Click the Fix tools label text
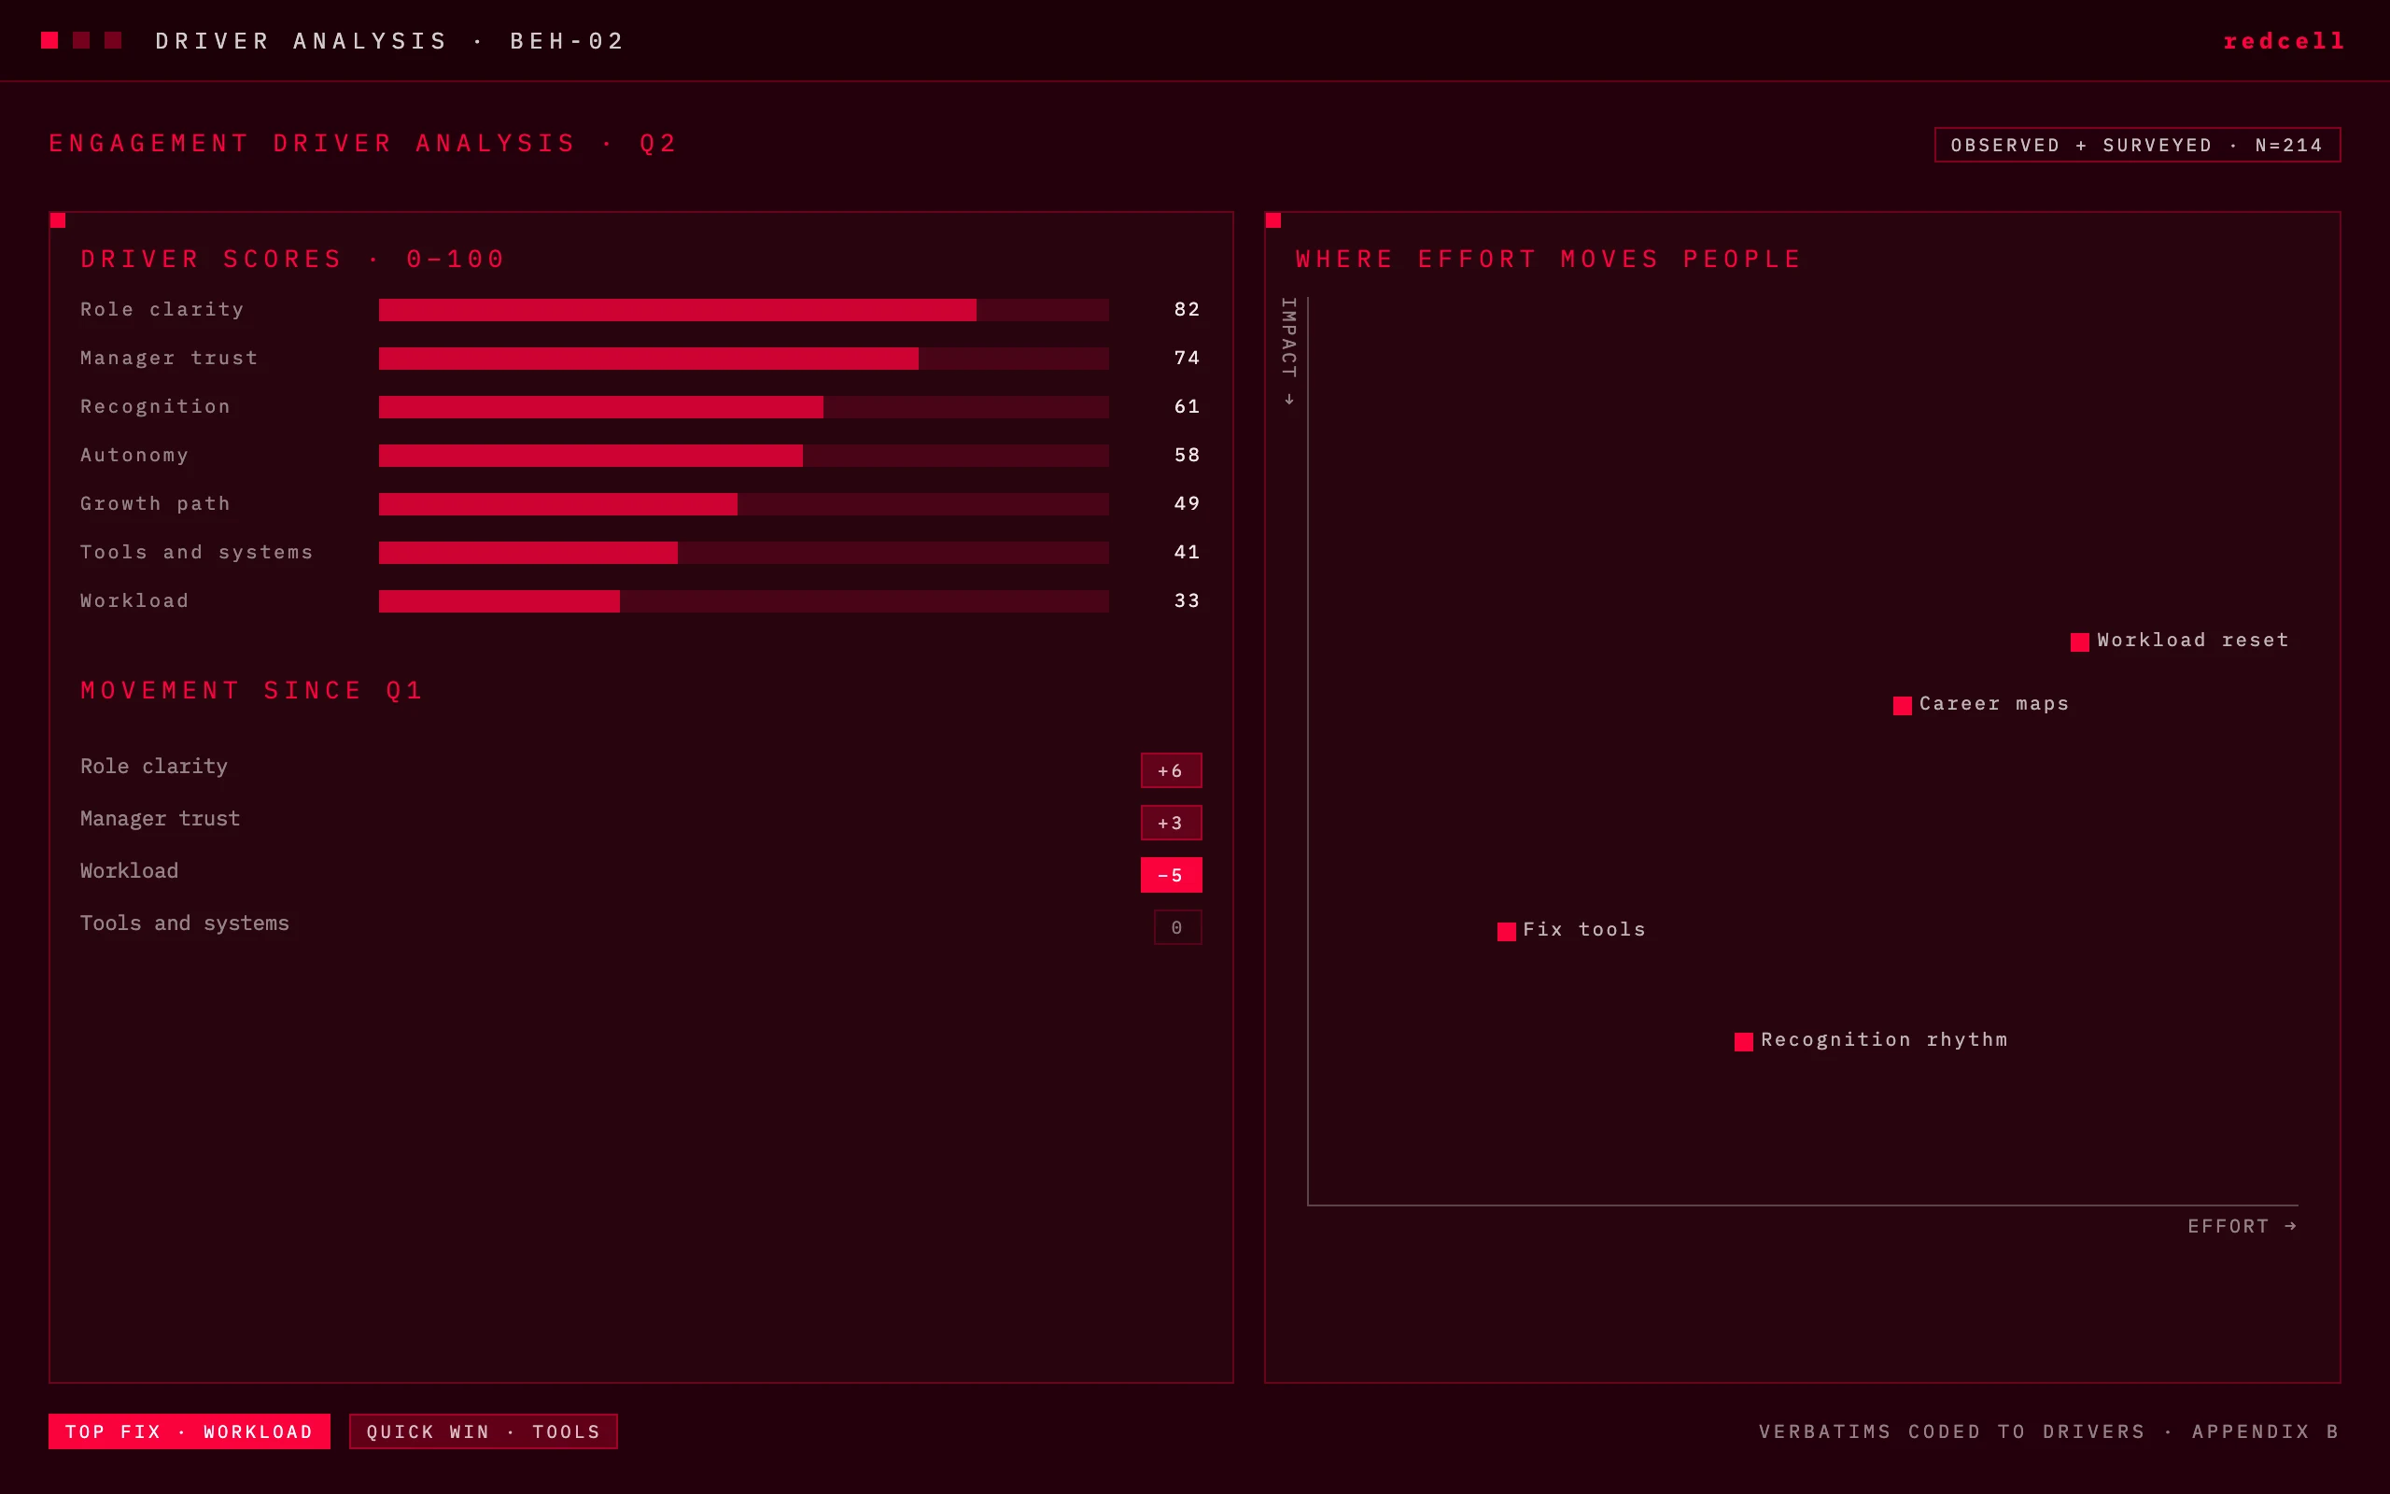This screenshot has height=1494, width=2390. [1584, 930]
